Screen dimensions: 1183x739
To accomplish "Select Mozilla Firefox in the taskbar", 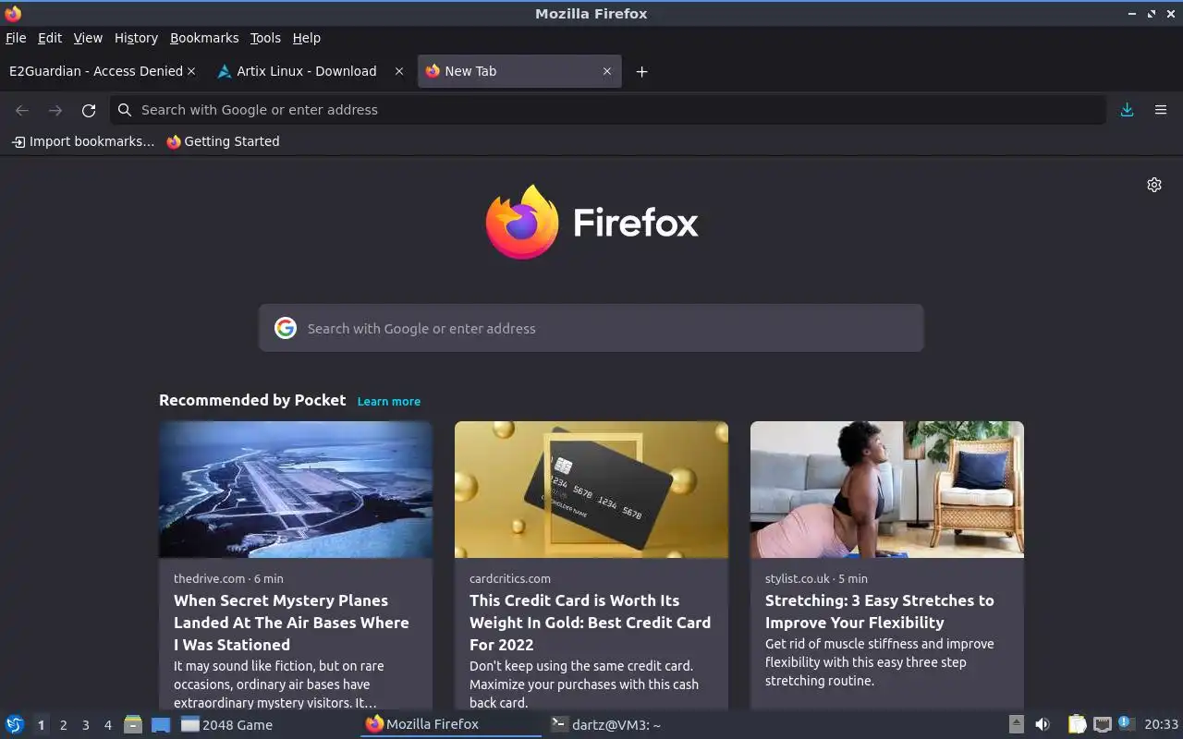I will [x=451, y=724].
